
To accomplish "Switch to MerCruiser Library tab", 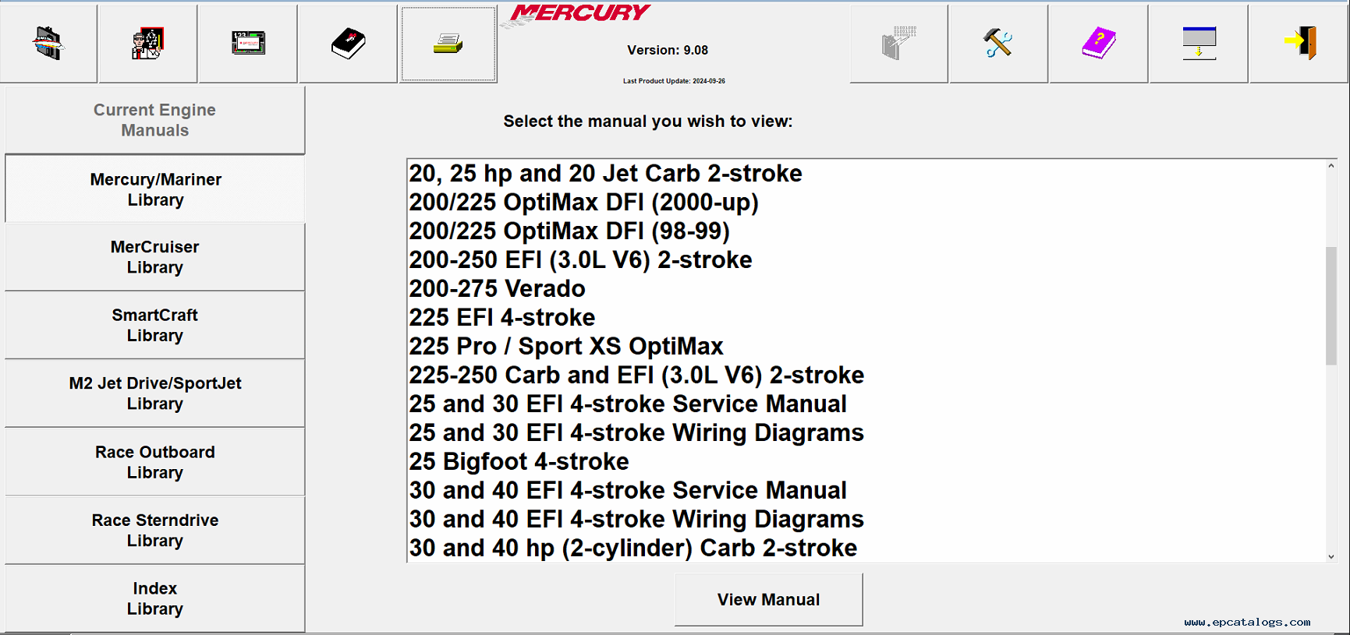I will (154, 257).
